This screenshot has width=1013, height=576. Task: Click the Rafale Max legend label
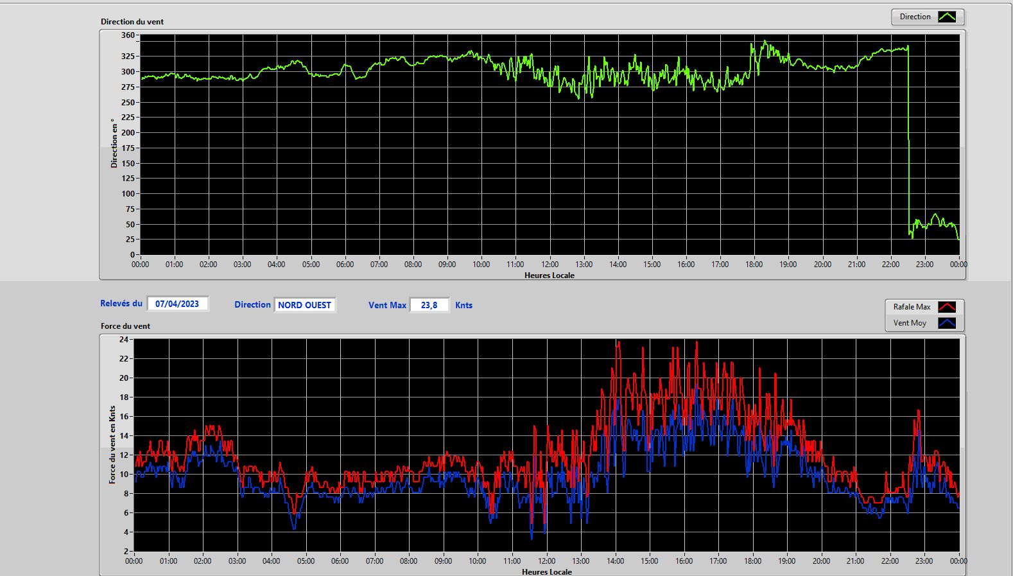[x=912, y=307]
